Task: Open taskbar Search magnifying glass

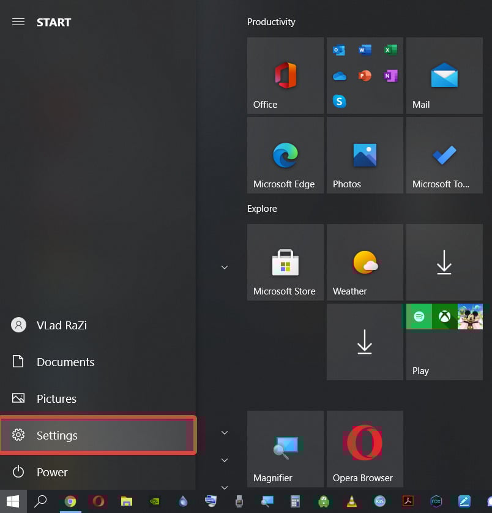Action: pyautogui.click(x=40, y=501)
